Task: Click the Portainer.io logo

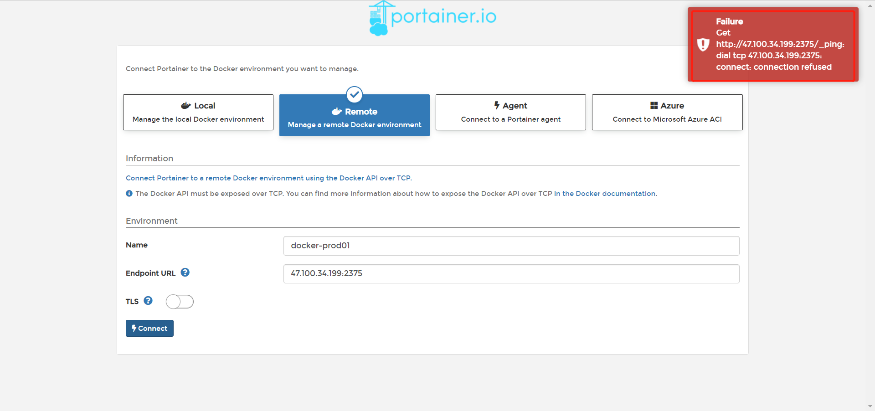Action: (x=432, y=18)
